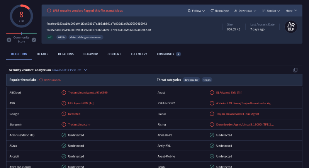Click the malicious alert icon in the banner

point(49,11)
